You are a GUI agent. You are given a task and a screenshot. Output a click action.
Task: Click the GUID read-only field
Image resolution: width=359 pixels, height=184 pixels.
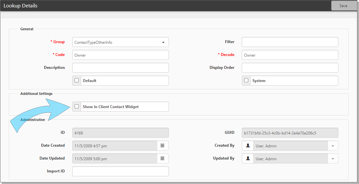[x=290, y=133]
